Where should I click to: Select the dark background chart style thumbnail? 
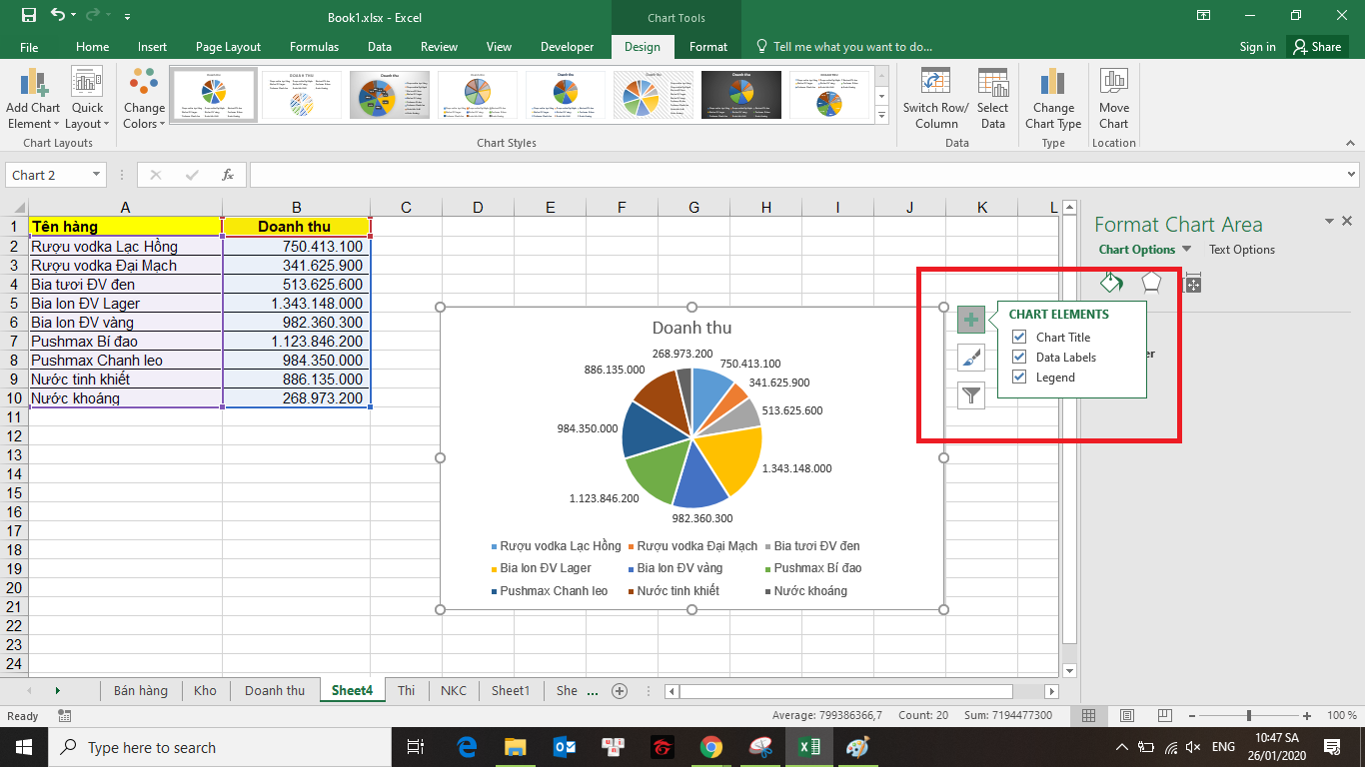pos(740,95)
